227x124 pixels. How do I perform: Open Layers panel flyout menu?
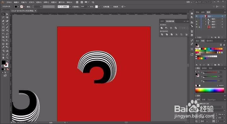pyautogui.click(x=224, y=12)
